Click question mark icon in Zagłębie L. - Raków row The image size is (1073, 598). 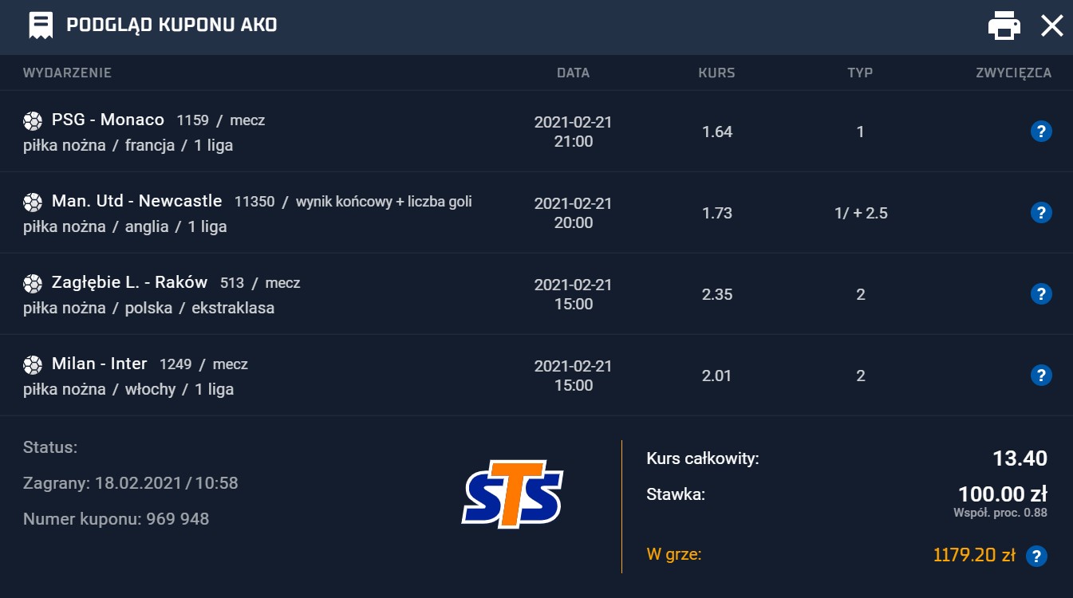1040,294
